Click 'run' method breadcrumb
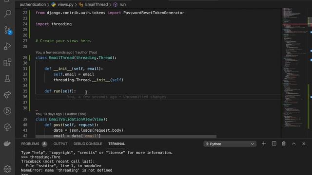312x175 pixels. [x=122, y=4]
